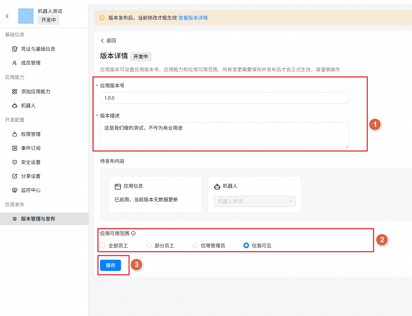Select the 仅限管理员 radio button

[195, 245]
